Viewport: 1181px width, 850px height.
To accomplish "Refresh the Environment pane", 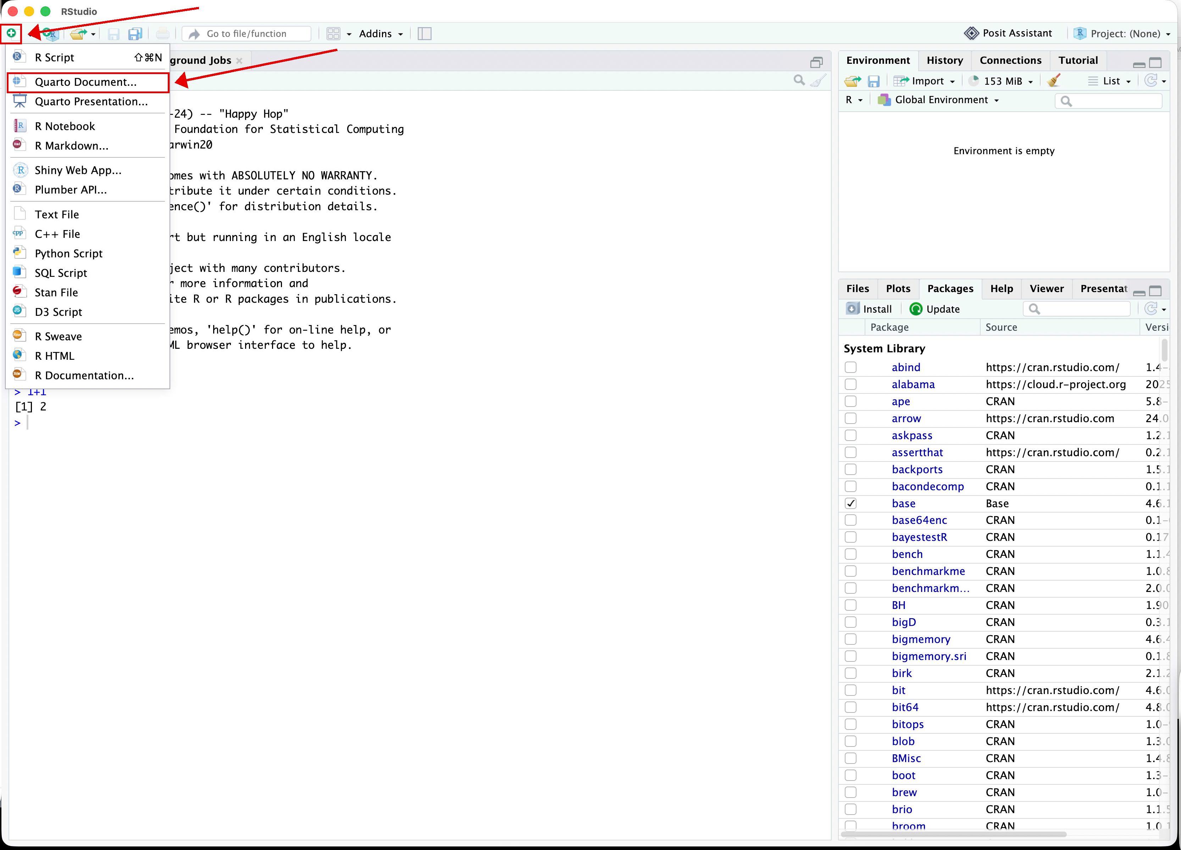I will 1151,81.
